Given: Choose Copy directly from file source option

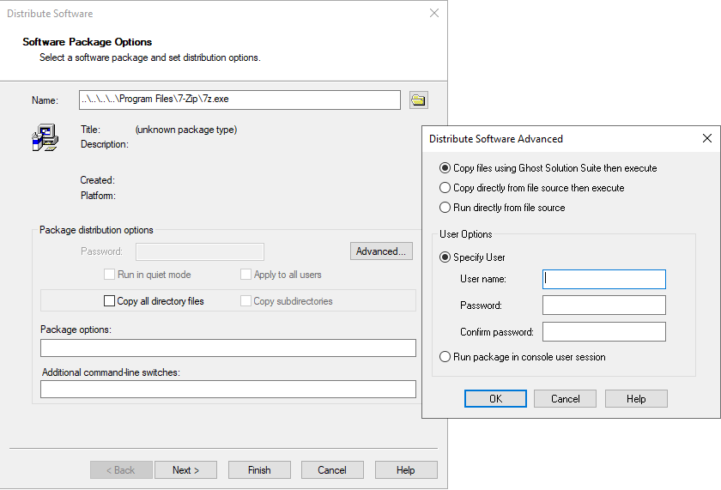Looking at the screenshot, I should coord(445,188).
